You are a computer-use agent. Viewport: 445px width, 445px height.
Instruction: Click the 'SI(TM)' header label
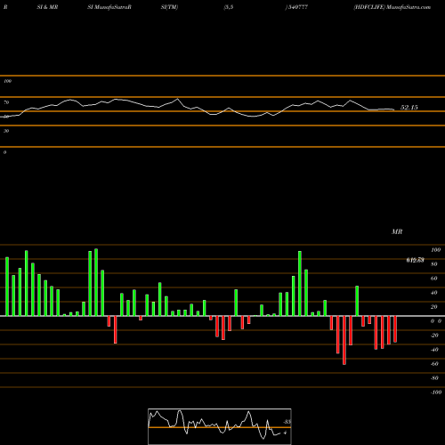[169, 7]
